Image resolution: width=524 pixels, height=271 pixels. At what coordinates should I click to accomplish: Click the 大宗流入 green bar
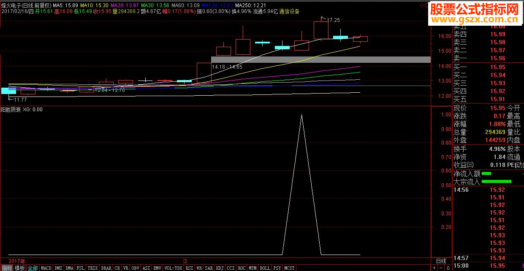point(497,182)
